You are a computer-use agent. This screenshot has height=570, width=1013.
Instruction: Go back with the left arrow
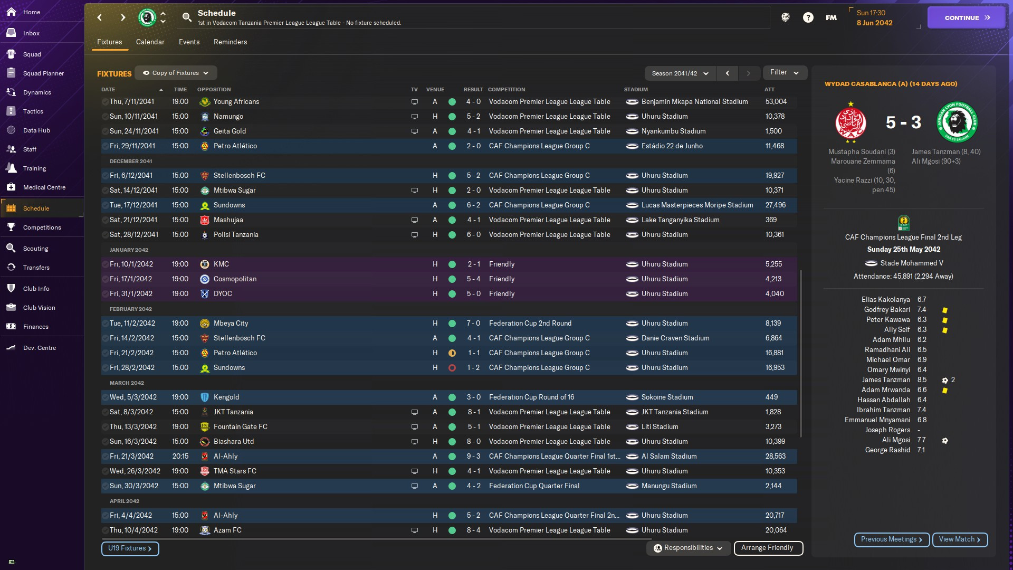[x=100, y=17]
